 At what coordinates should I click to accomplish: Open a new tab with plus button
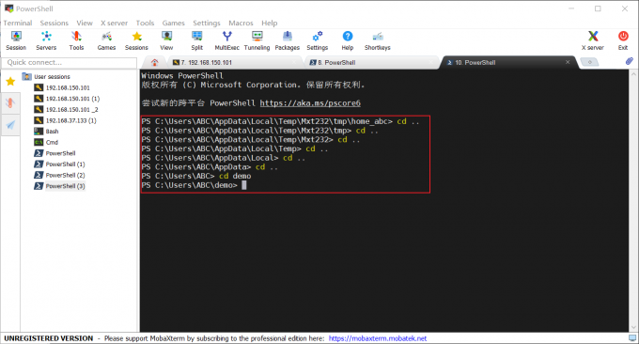click(x=590, y=62)
